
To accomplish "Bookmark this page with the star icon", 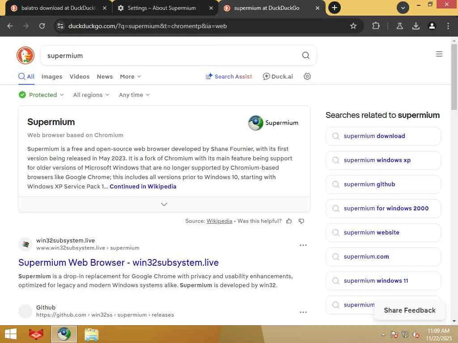I will 353,26.
